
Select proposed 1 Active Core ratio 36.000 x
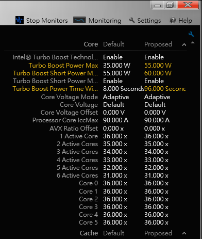(x=156, y=136)
